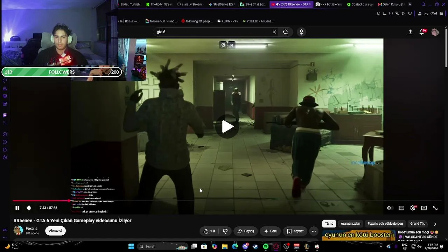
Task: Open Spotify from the taskbar
Action: click(266, 246)
